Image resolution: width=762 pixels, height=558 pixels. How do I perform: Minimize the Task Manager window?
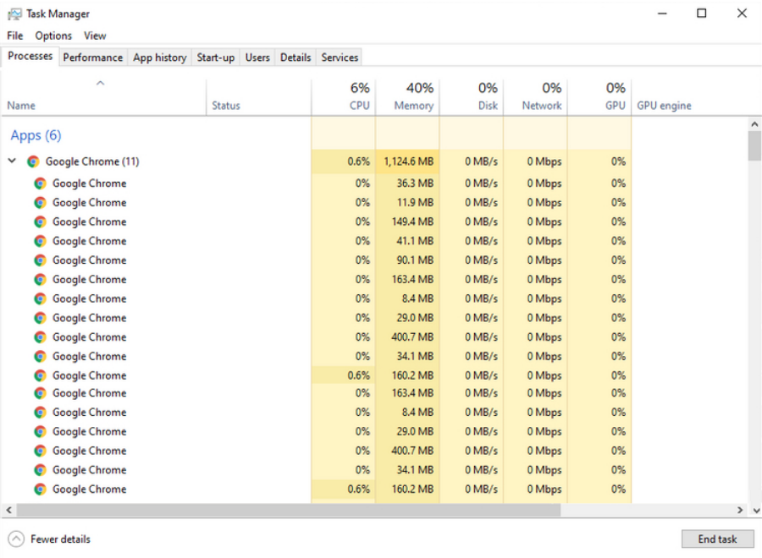click(x=662, y=13)
